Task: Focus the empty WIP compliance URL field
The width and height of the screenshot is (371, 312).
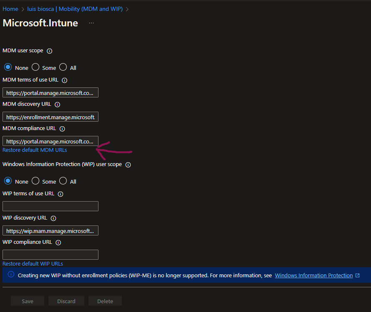Action: coord(50,255)
